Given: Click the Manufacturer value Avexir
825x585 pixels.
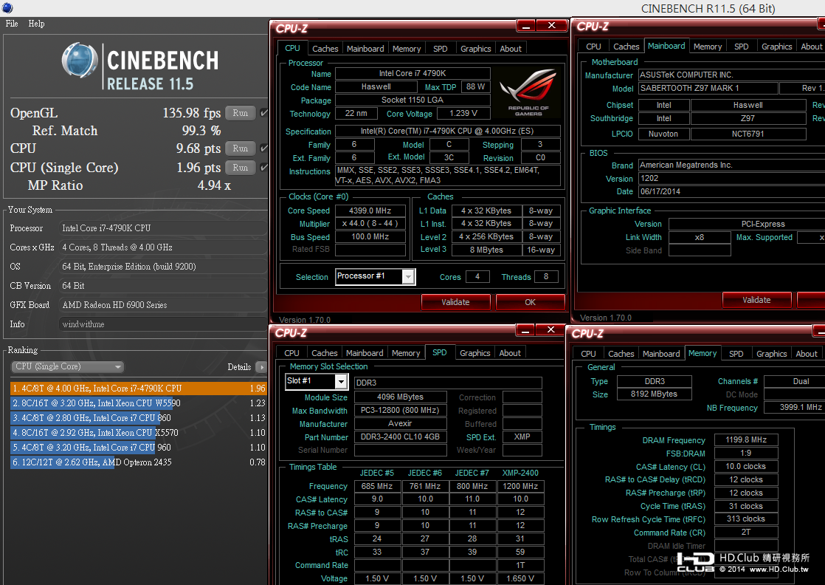Looking at the screenshot, I should (x=400, y=423).
